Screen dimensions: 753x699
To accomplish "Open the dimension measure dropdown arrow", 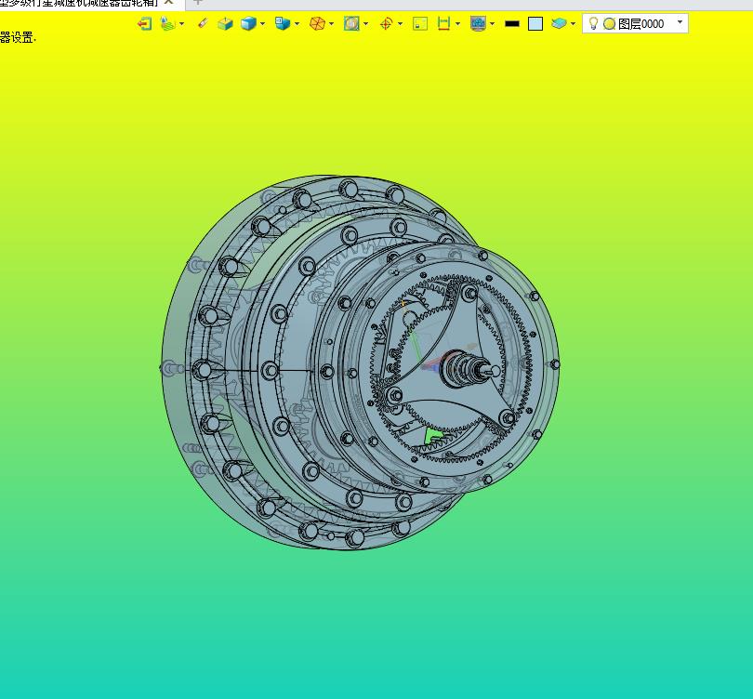I will [457, 23].
